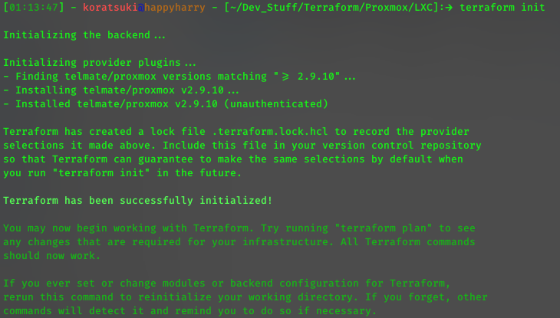Click the Installing telmate/proxmox v2.9.10 line
Screen dimensions: 560x318
point(121,90)
